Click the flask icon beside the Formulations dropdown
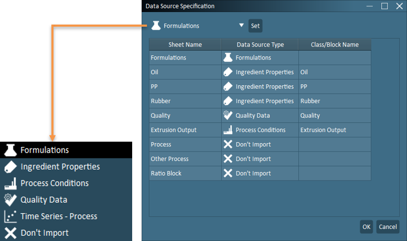407x241 pixels. coord(156,26)
